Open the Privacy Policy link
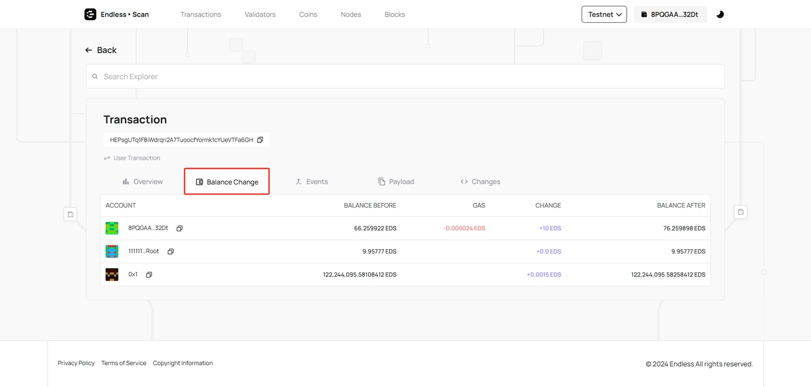 click(x=76, y=363)
